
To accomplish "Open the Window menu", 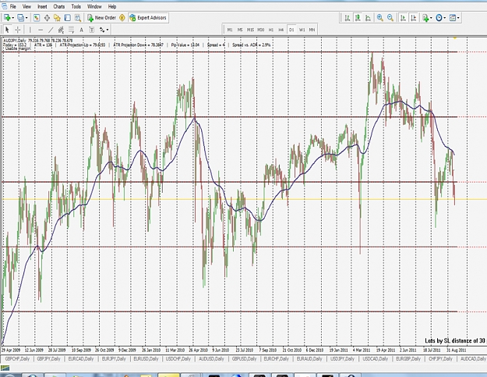I will [94, 6].
